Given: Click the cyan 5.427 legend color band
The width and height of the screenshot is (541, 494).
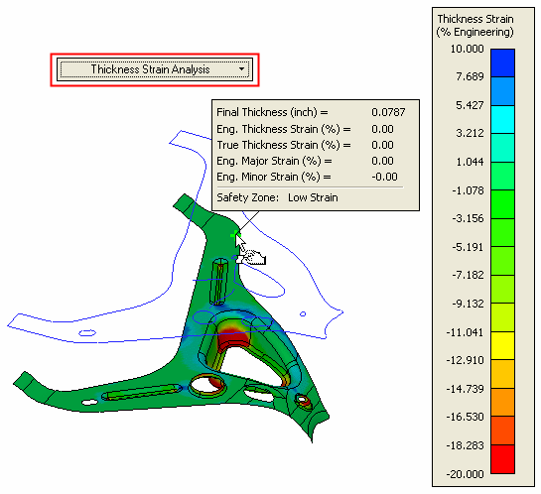Looking at the screenshot, I should (502, 119).
